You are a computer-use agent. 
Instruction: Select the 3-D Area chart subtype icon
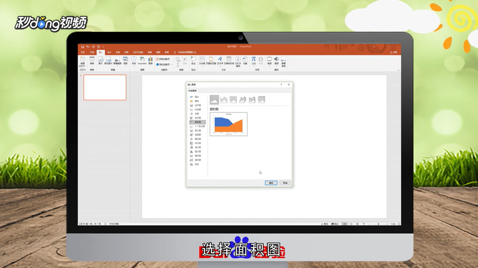242,99
